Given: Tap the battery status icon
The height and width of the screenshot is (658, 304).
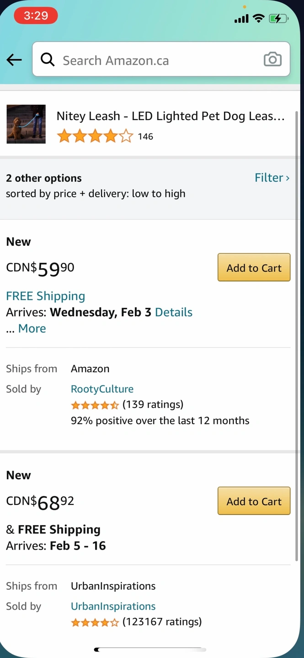Looking at the screenshot, I should click(278, 19).
